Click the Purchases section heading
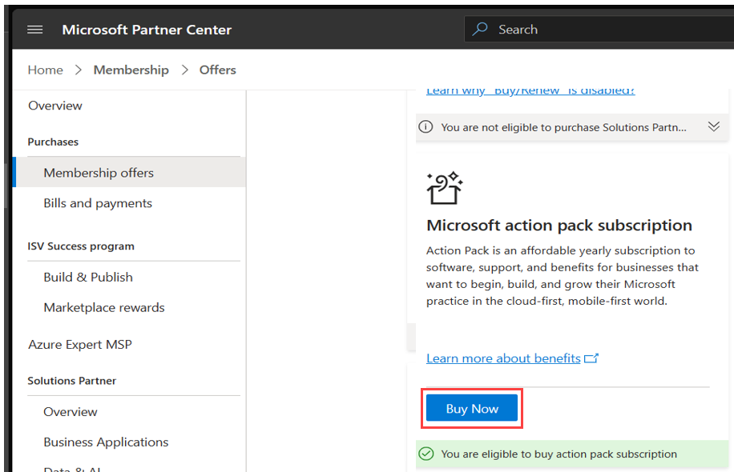This screenshot has width=734, height=472. click(x=53, y=142)
